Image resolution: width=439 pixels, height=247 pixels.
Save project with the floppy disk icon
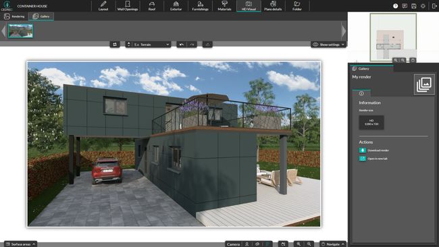(414, 6)
